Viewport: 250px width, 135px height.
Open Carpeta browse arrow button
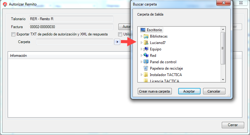(117, 42)
